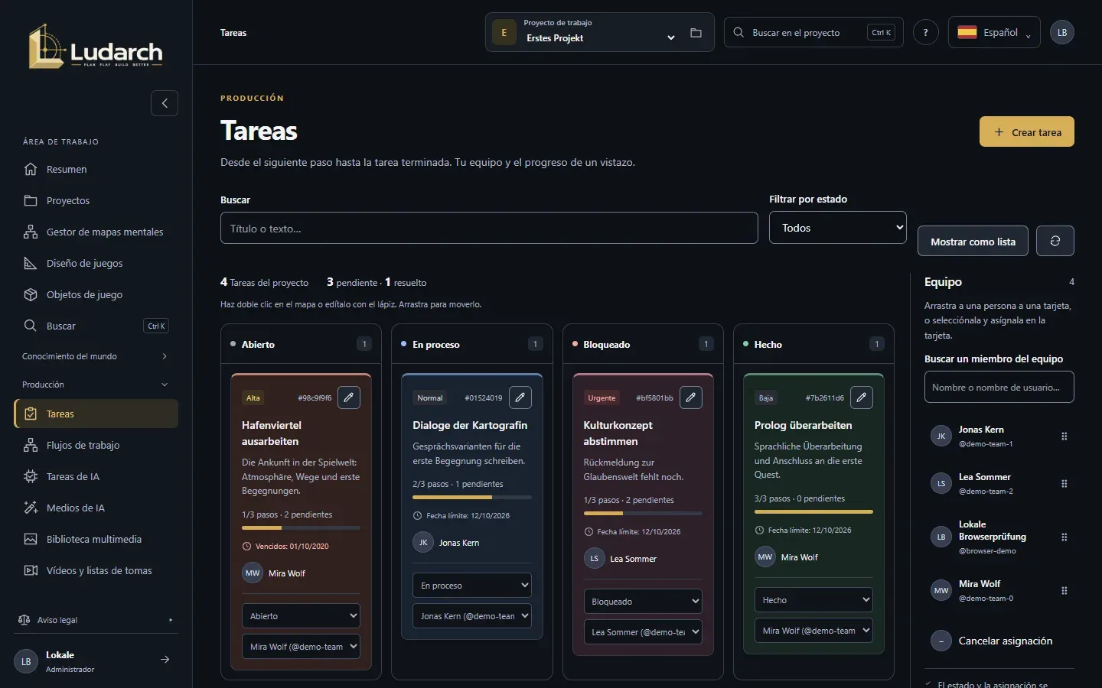
Task: Open the project folder icon beside Erstes Projekt
Action: (696, 33)
